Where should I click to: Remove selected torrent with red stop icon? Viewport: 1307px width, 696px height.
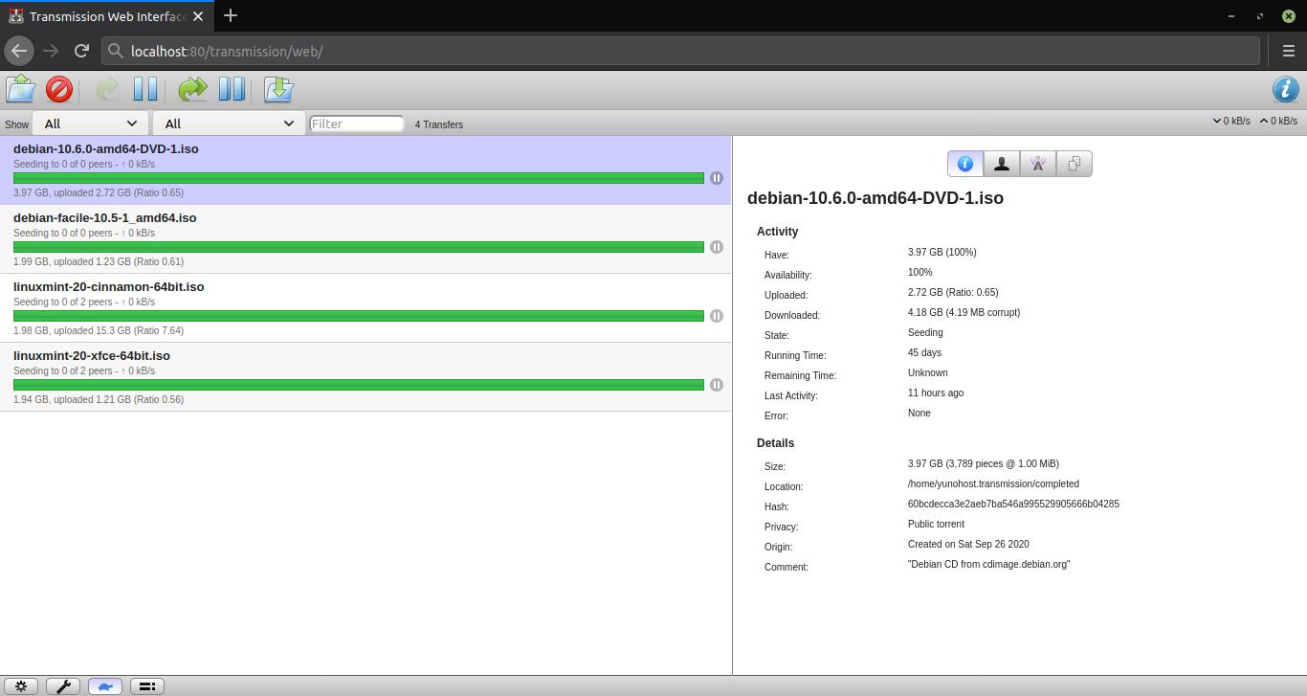pyautogui.click(x=59, y=89)
